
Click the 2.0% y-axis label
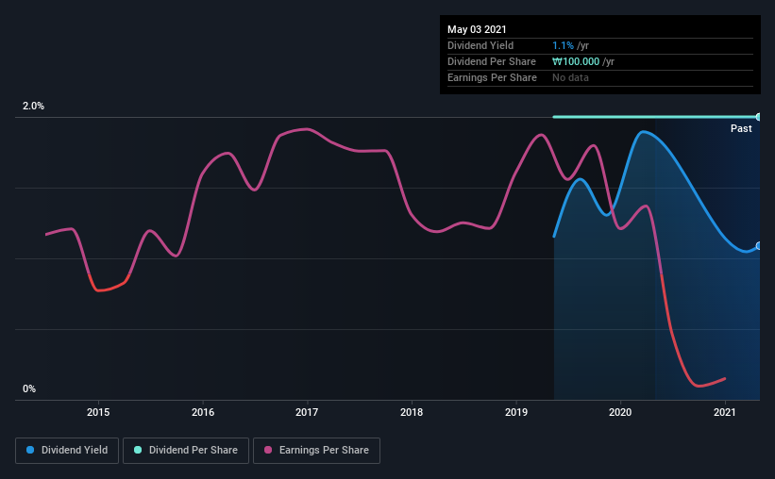[x=33, y=106]
